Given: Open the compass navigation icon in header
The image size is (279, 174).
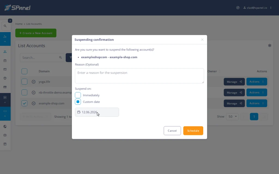Looking at the screenshot, I should 238,8.
